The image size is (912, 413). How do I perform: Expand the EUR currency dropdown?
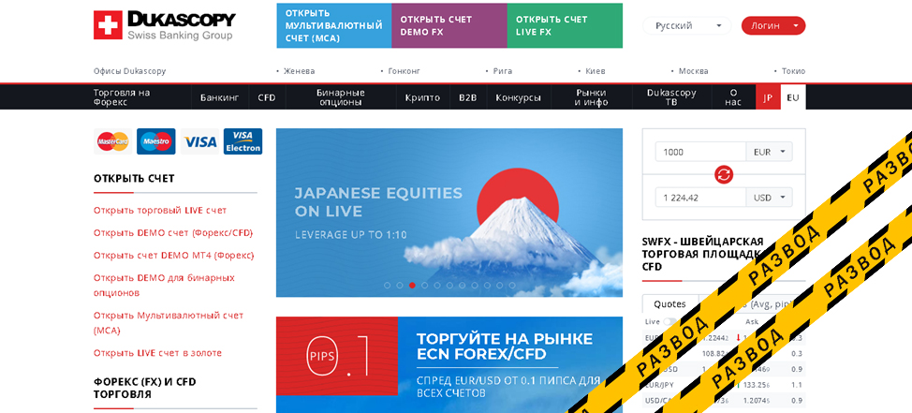tap(769, 152)
